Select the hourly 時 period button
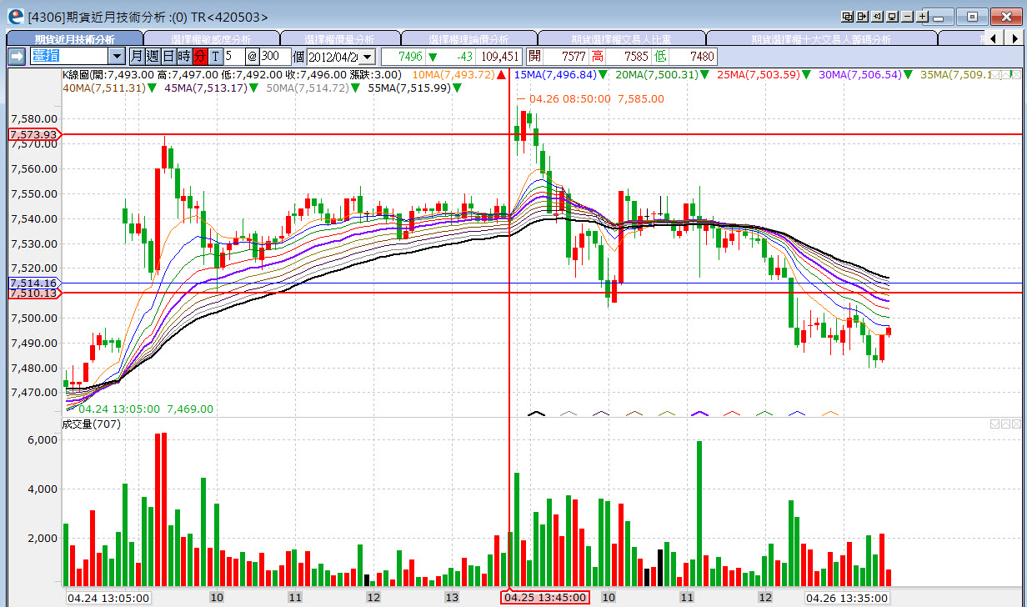The image size is (1027, 607). coord(185,56)
